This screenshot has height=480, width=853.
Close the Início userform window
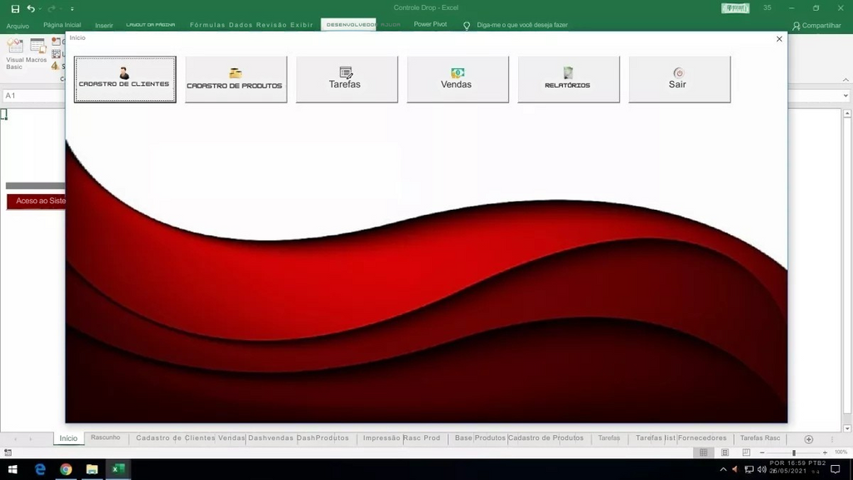[779, 39]
